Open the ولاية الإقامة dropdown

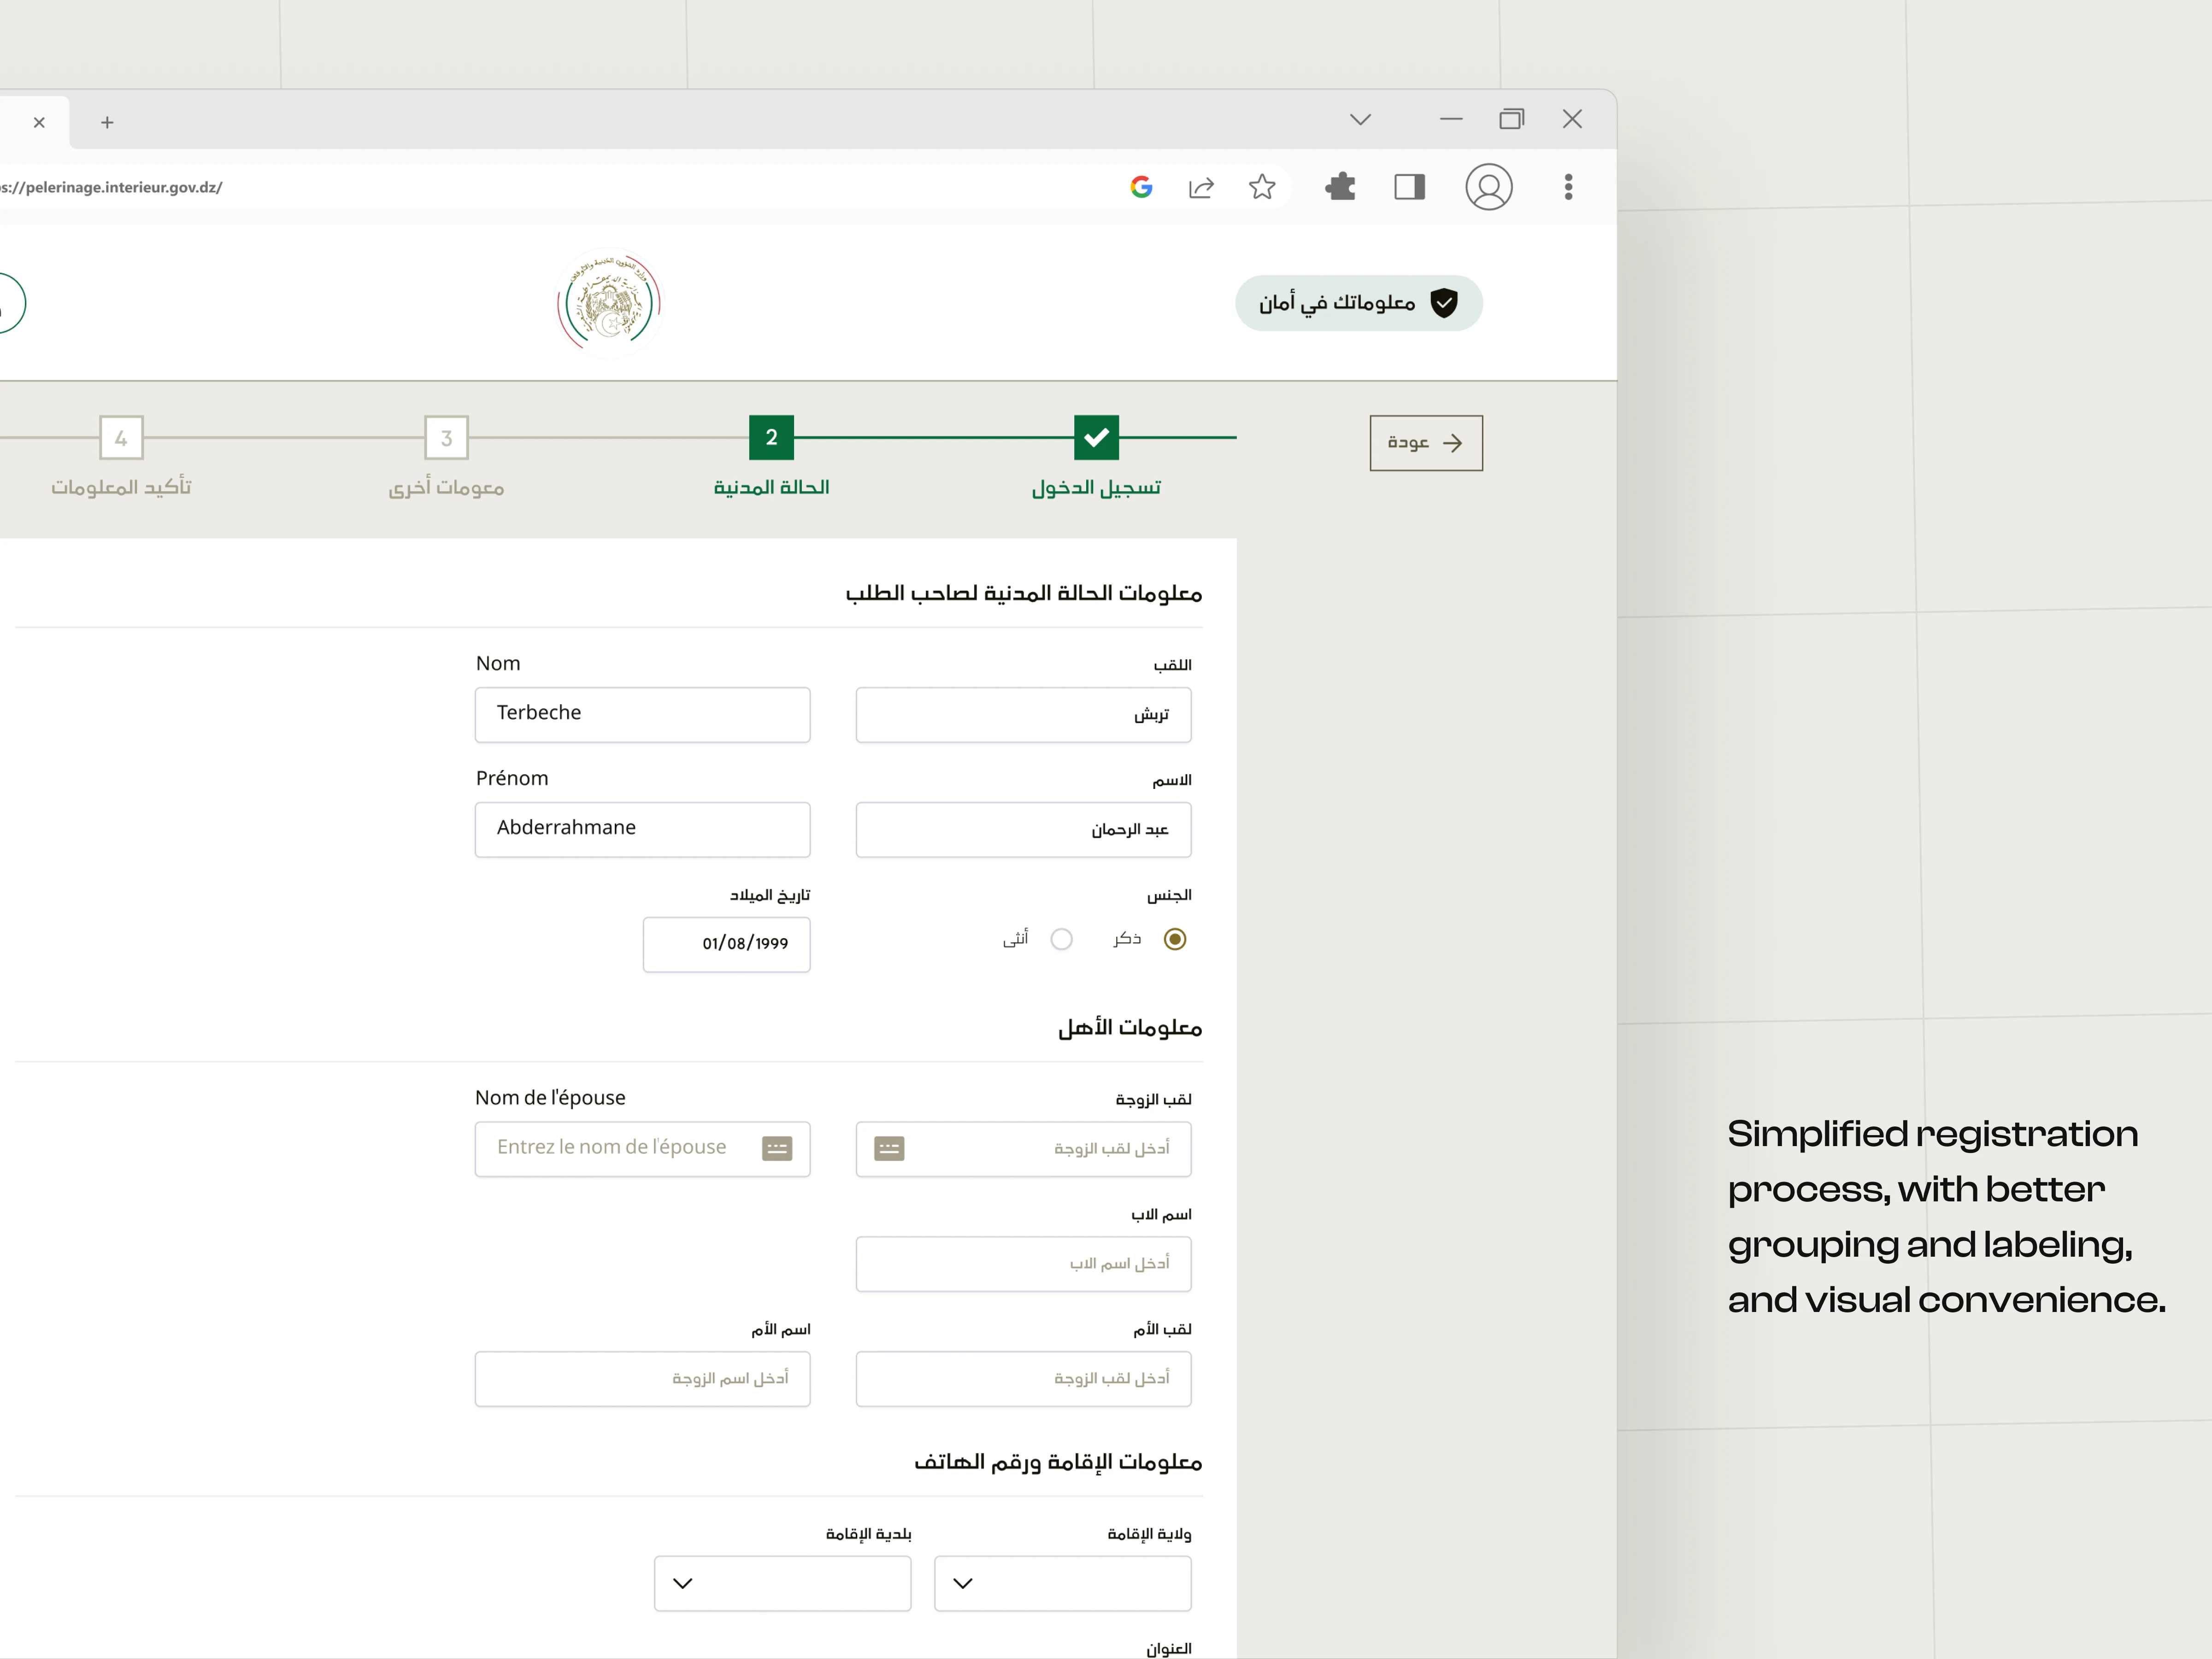(x=1062, y=1583)
